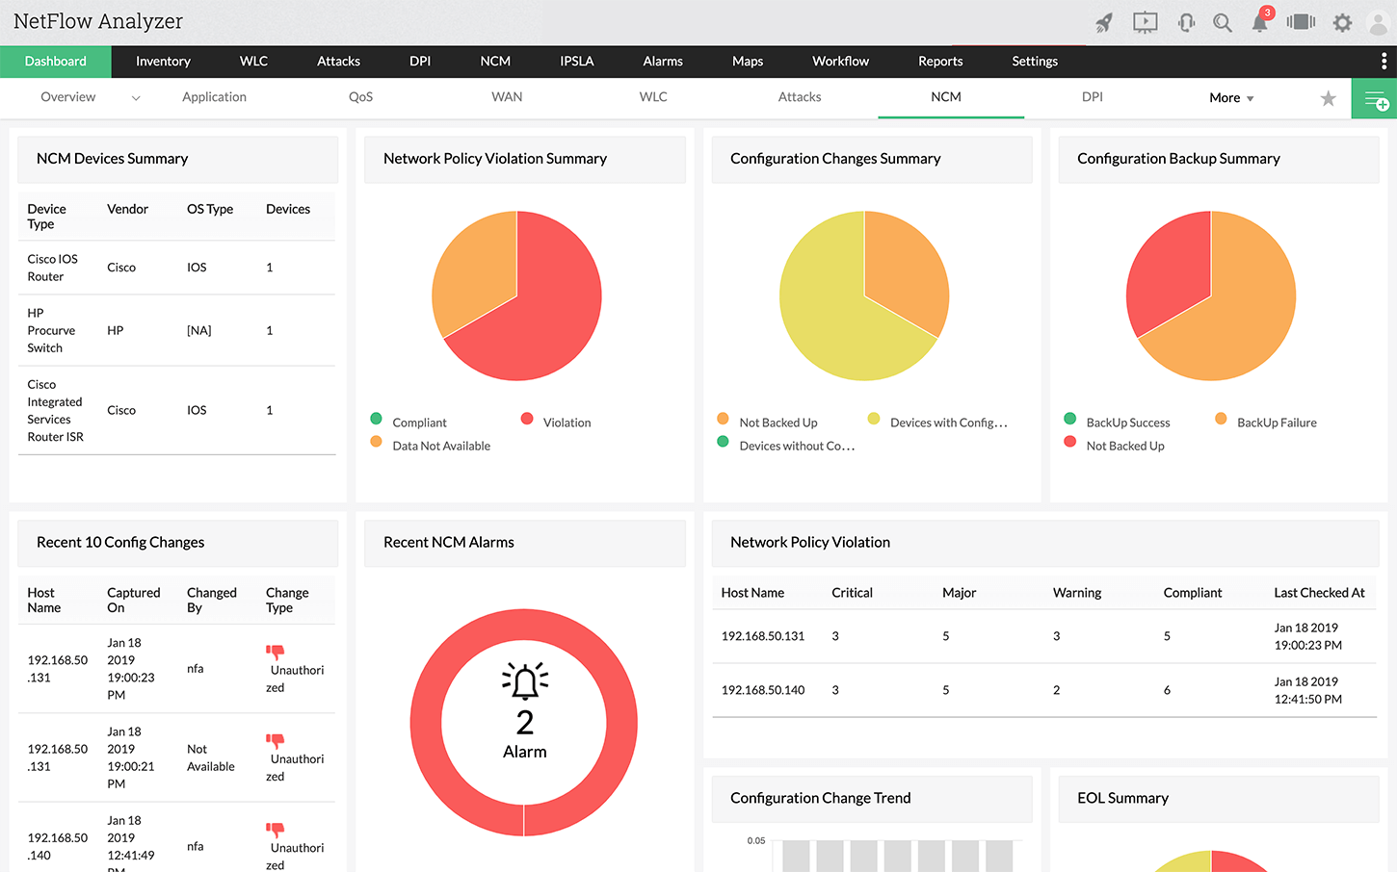
Task: Click the gear settings icon in header
Action: coord(1342,22)
